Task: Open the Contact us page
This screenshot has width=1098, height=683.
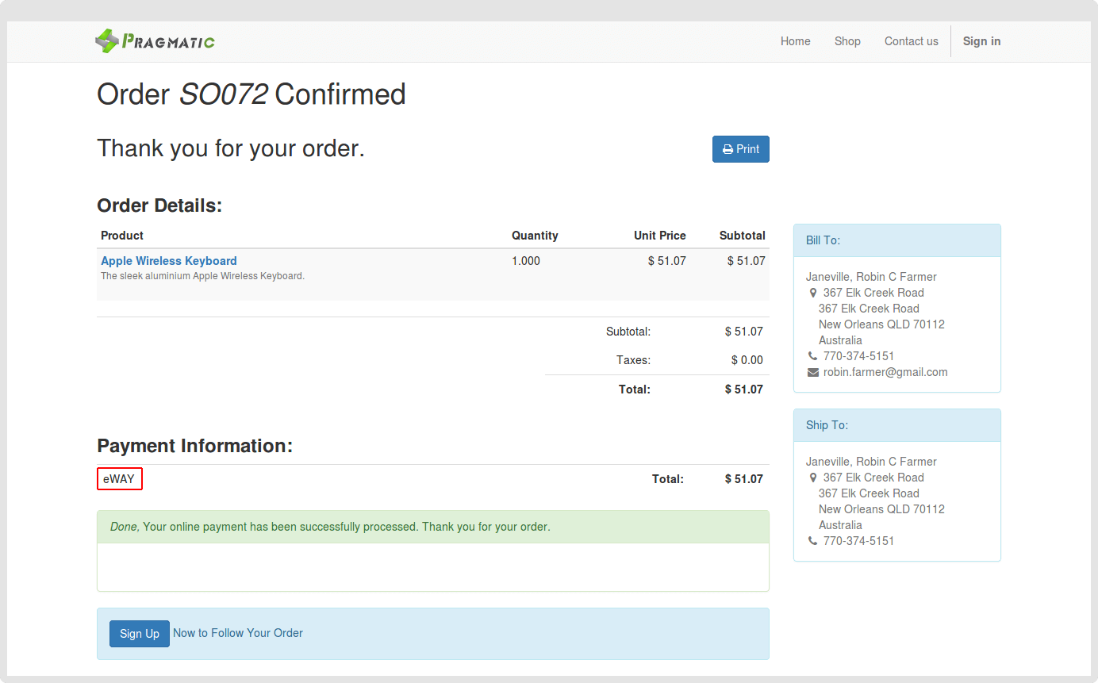Action: coord(912,41)
